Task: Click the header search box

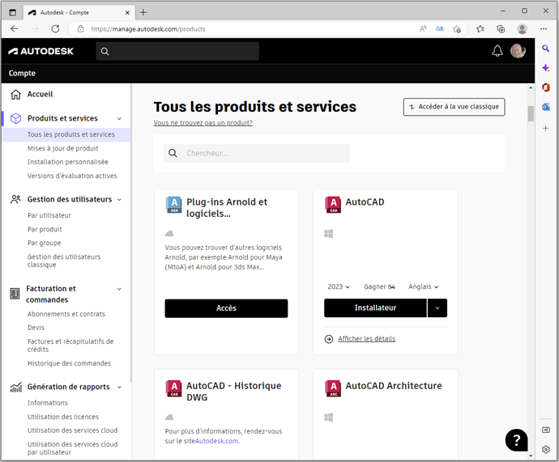Action: [x=177, y=51]
